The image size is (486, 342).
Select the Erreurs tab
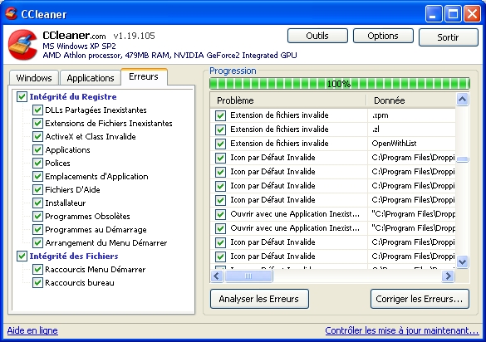pyautogui.click(x=144, y=76)
